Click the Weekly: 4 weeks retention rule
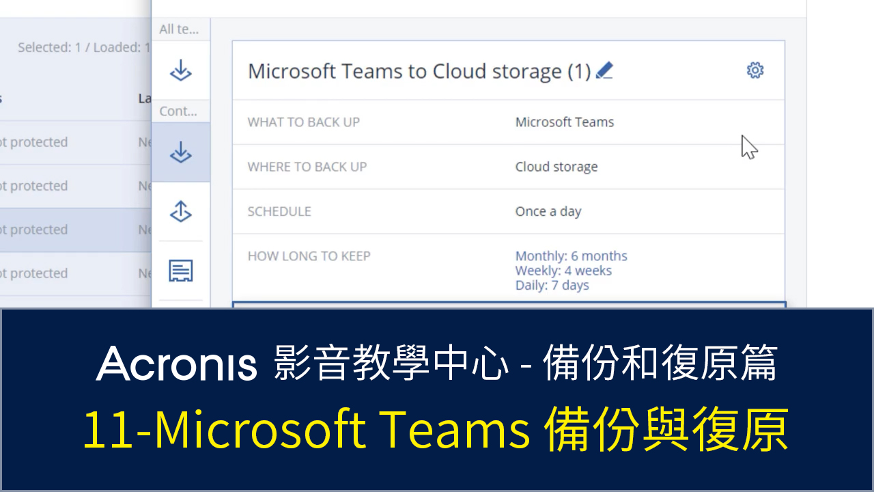The width and height of the screenshot is (874, 492). 563,271
